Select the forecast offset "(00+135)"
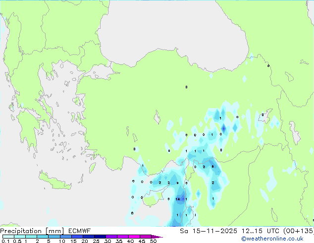The image size is (314, 243). coord(299,231)
